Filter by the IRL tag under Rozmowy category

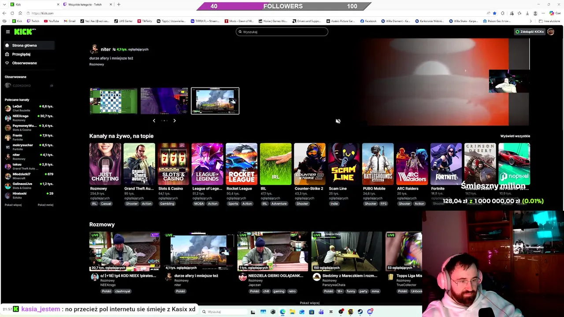tap(94, 203)
